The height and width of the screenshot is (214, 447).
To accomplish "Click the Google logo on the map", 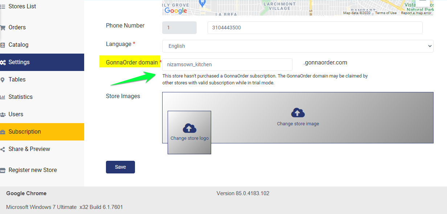I will click(x=176, y=11).
